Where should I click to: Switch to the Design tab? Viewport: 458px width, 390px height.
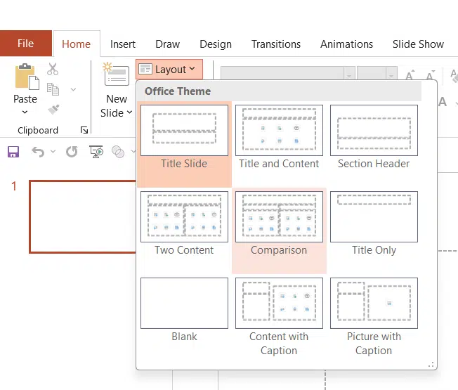tap(215, 44)
